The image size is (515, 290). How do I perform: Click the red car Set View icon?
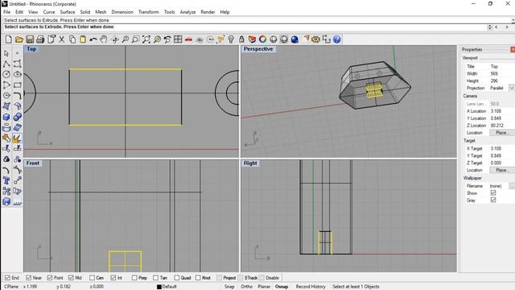[x=188, y=39]
